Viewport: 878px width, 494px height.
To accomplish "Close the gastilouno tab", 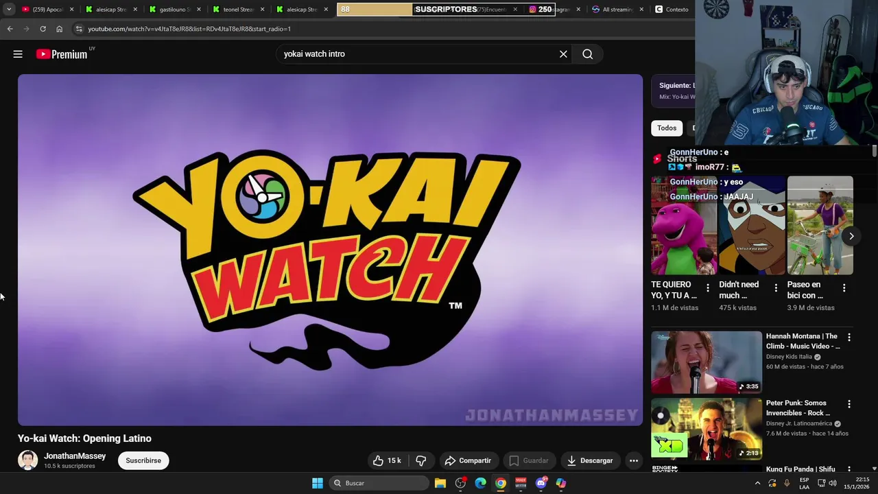I will pyautogui.click(x=198, y=10).
